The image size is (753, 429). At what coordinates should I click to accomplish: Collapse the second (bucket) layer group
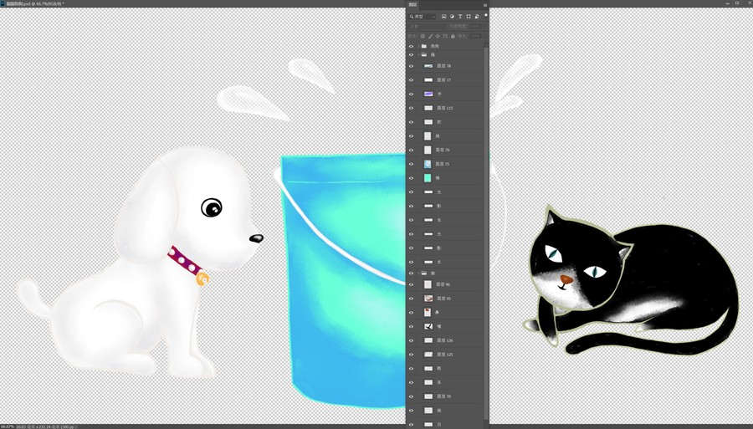[x=418, y=54]
